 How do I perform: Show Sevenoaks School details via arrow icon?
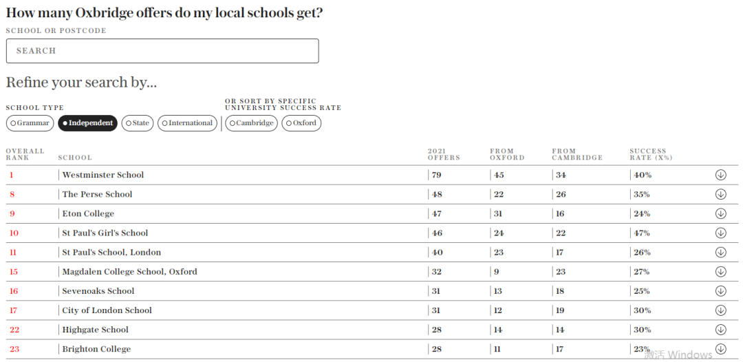tap(720, 291)
